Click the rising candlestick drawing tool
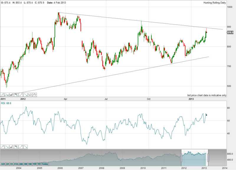 [x=12, y=95]
